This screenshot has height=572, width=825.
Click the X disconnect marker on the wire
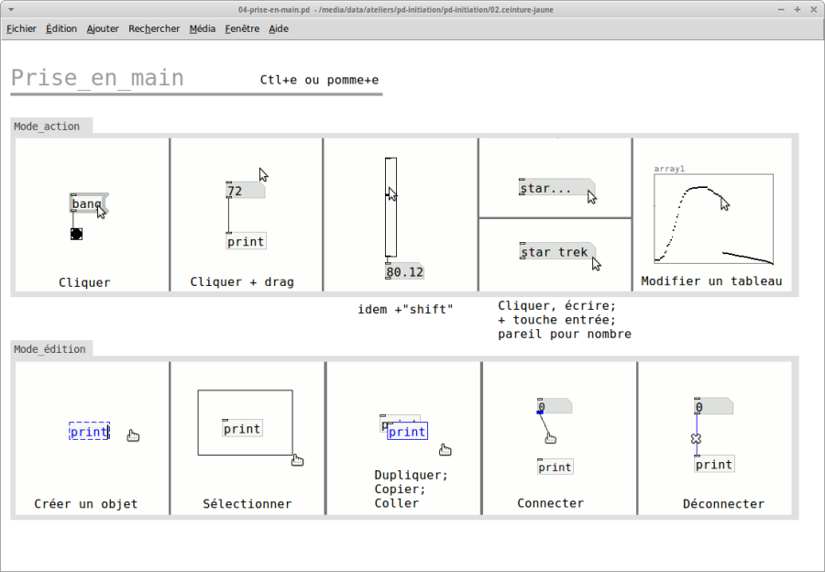click(696, 439)
